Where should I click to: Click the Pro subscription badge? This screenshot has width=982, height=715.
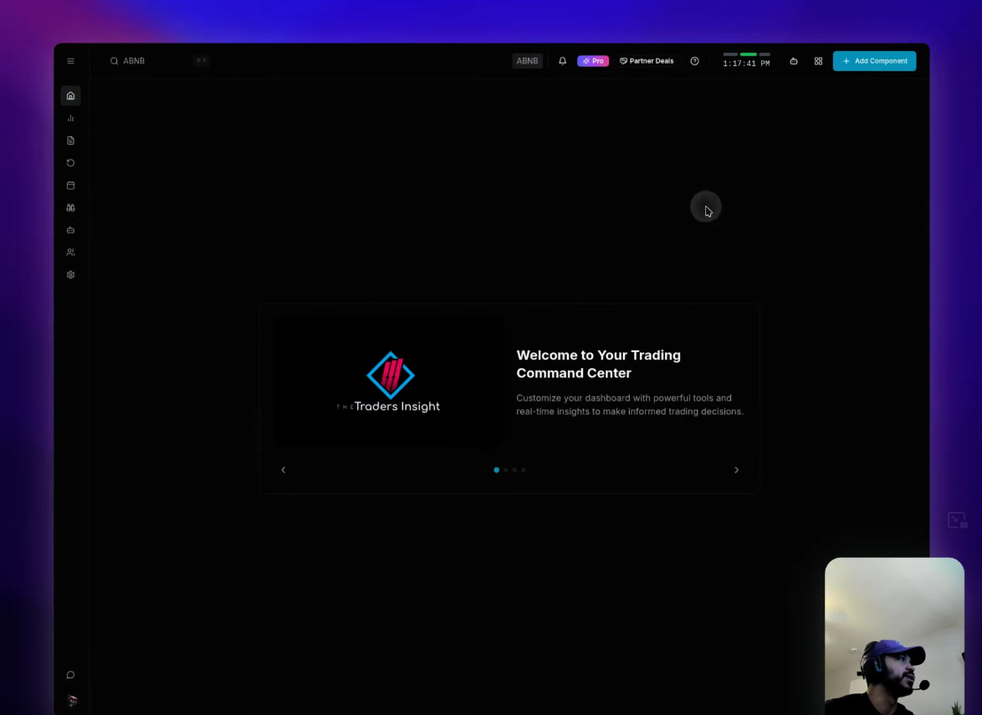click(x=594, y=60)
